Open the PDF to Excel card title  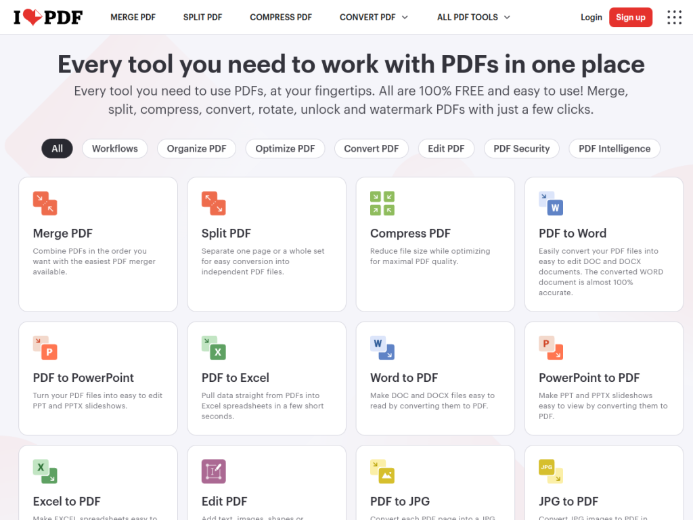235,378
